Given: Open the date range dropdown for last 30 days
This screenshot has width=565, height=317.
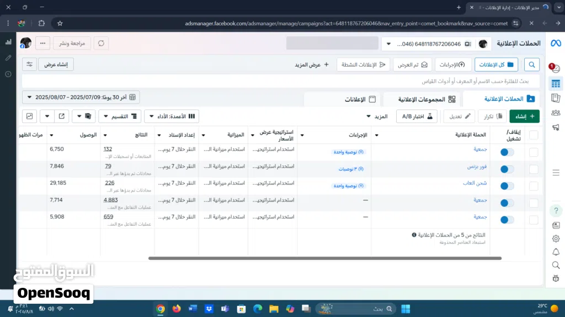Looking at the screenshot, I should [x=81, y=97].
